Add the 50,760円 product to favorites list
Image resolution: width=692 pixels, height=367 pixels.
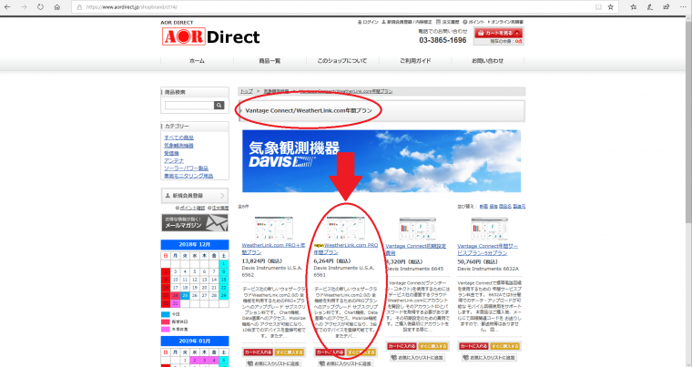[x=489, y=358]
